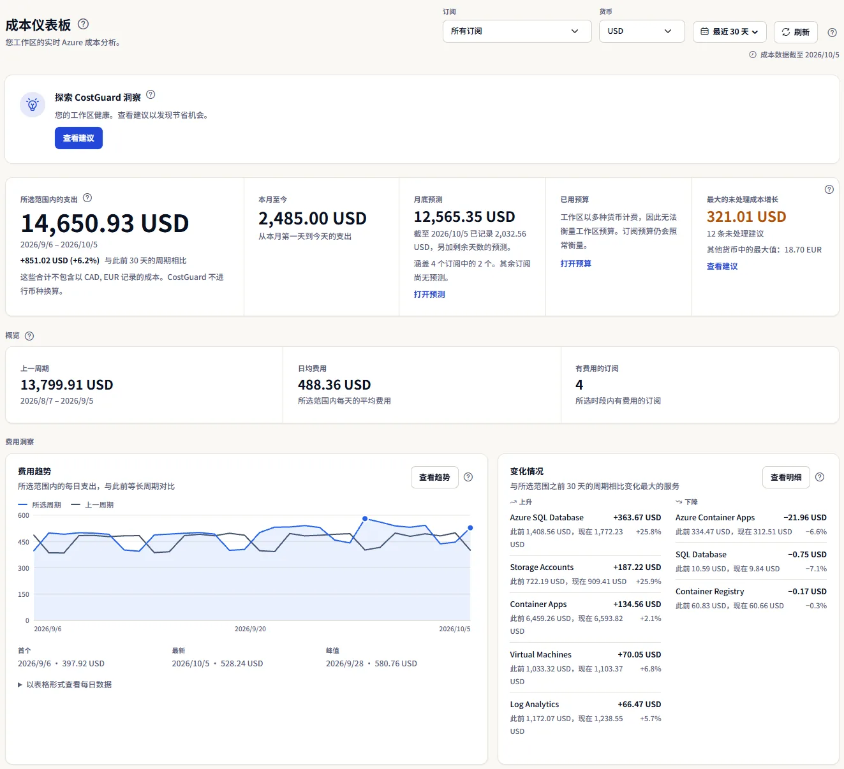The image size is (844, 769).
Task: Click the 查看明细 button
Action: click(786, 477)
